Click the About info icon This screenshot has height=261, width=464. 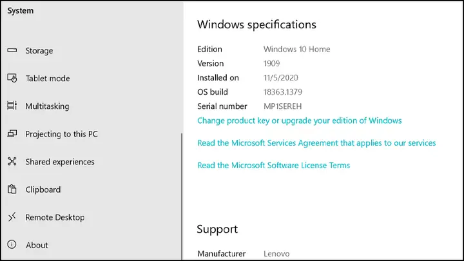12,244
